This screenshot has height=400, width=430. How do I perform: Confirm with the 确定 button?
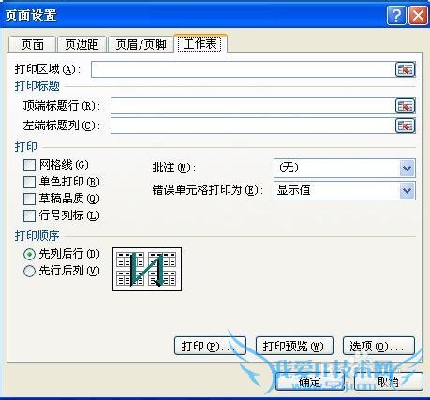(309, 381)
